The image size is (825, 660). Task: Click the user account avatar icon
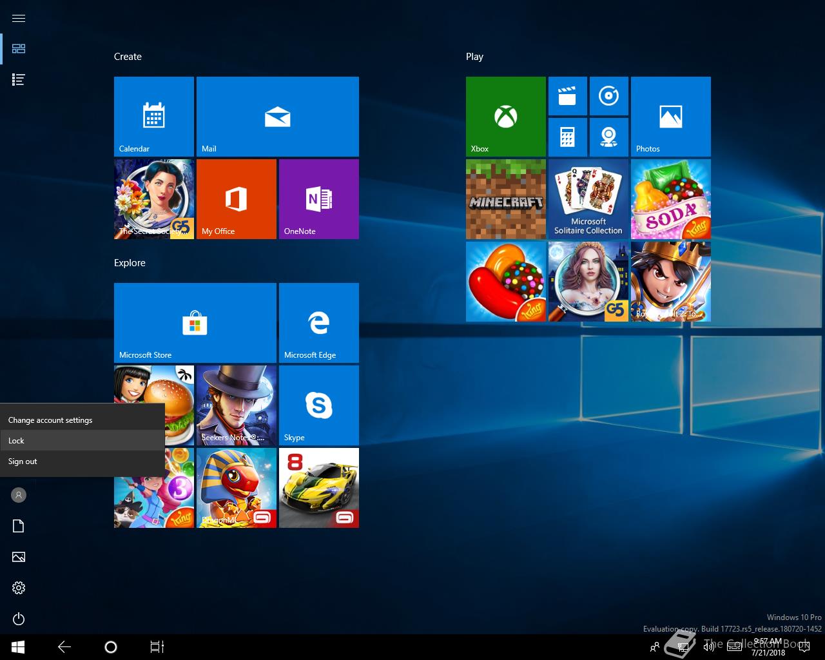coord(19,495)
